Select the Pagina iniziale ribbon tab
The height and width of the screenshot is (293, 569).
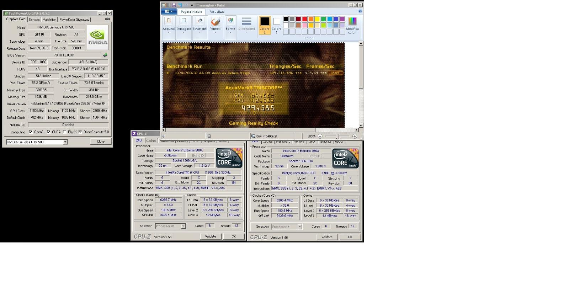191,12
